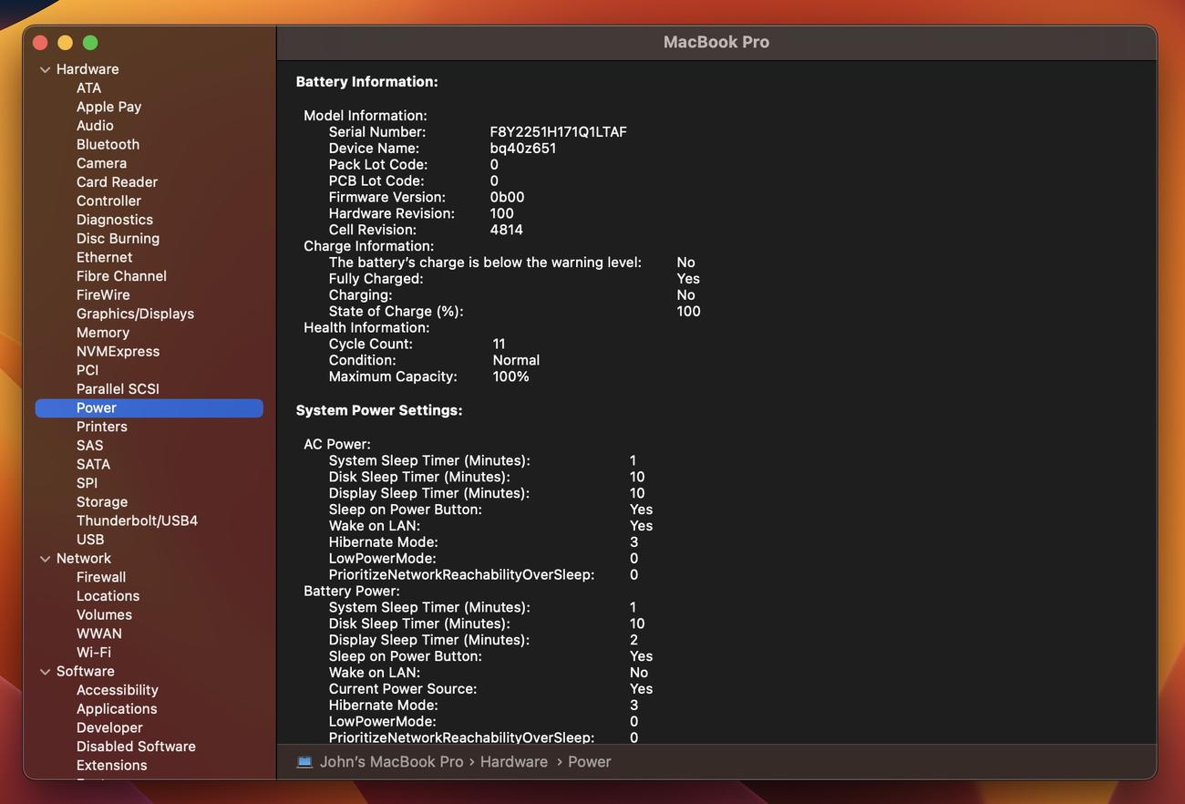Open the Audio hardware entry
1185x804 pixels.
pyautogui.click(x=95, y=126)
